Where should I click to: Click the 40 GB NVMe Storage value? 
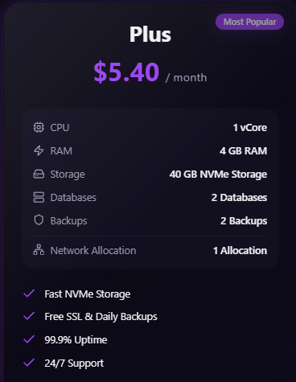[218, 175]
